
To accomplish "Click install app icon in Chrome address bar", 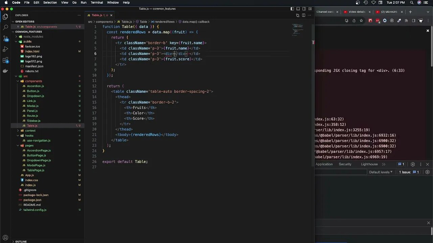I will [346, 21].
